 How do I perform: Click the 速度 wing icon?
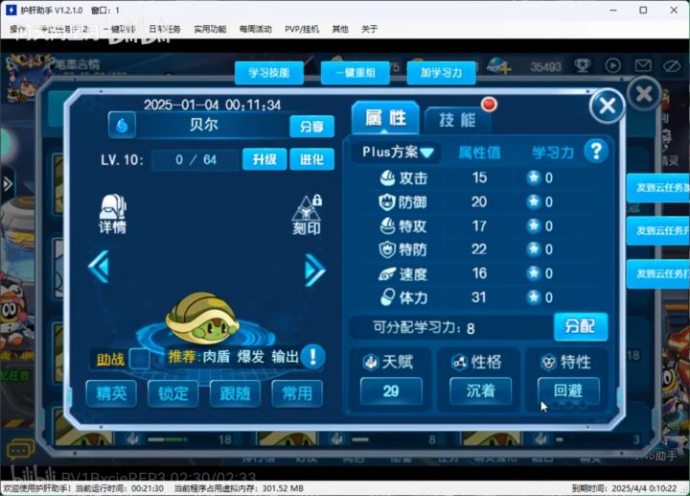(387, 274)
